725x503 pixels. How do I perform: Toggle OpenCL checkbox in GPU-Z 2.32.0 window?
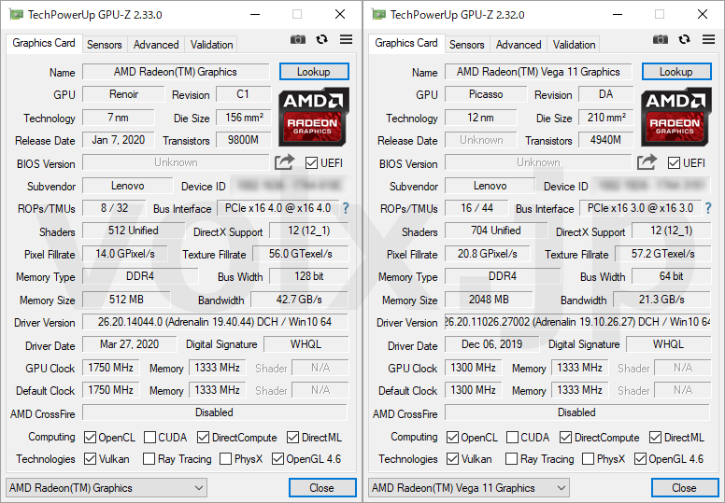[x=453, y=437]
